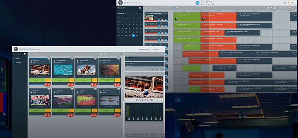Click red record button on Field View card
The height and width of the screenshot is (138, 298).
(x=46, y=115)
